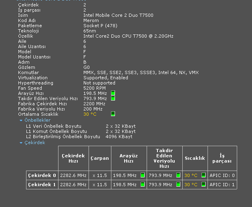252x207 pixels.
Task: Click Çekirdek 0 temperature green indicator
Action: [x=204, y=175]
